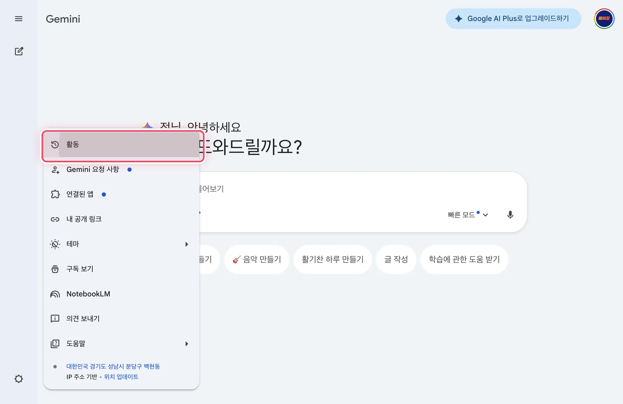Click the 음악 만들기 suggestion chip
The image size is (623, 404).
(257, 259)
